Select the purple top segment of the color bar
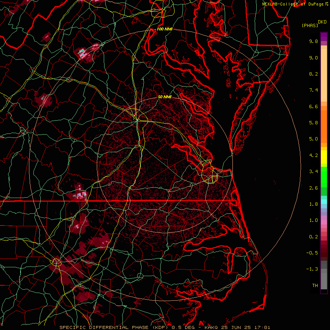Viewport: 330px width, 330px height. (324, 37)
